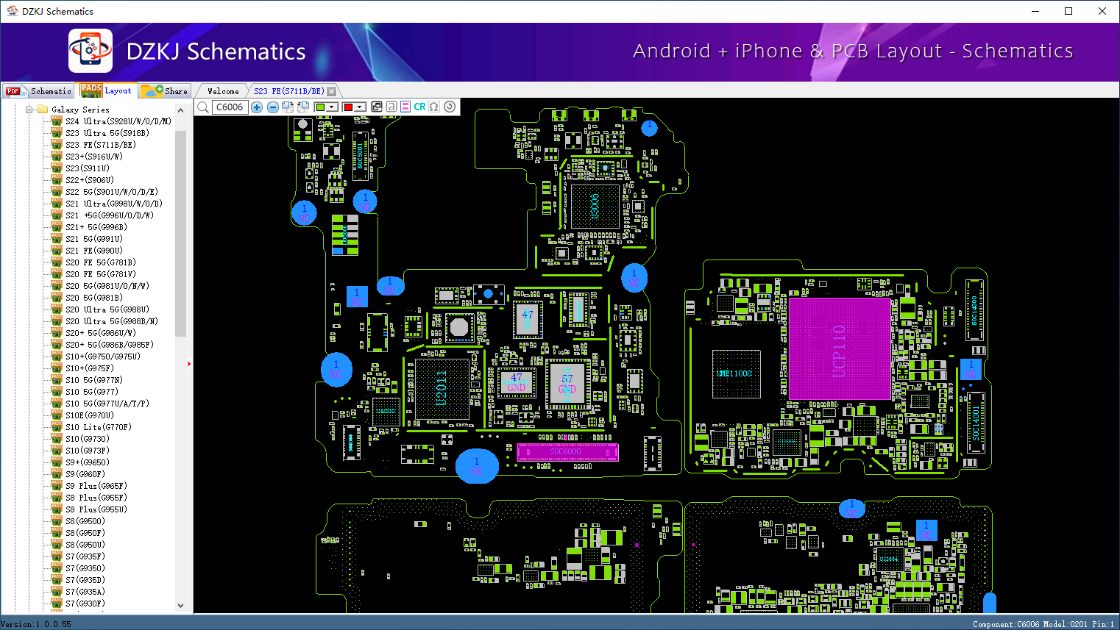Select the magenta UCP110 chip on board

pos(839,349)
